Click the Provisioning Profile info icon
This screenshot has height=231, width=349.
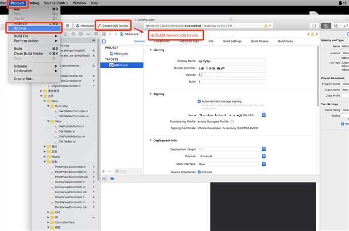pos(232,122)
